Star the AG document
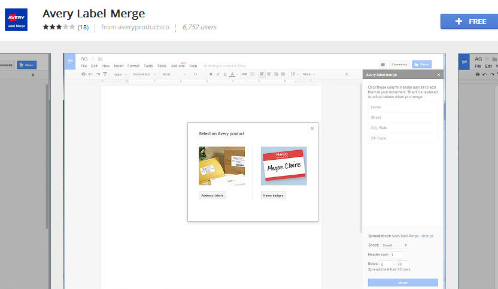The width and height of the screenshot is (498, 289). point(93,59)
